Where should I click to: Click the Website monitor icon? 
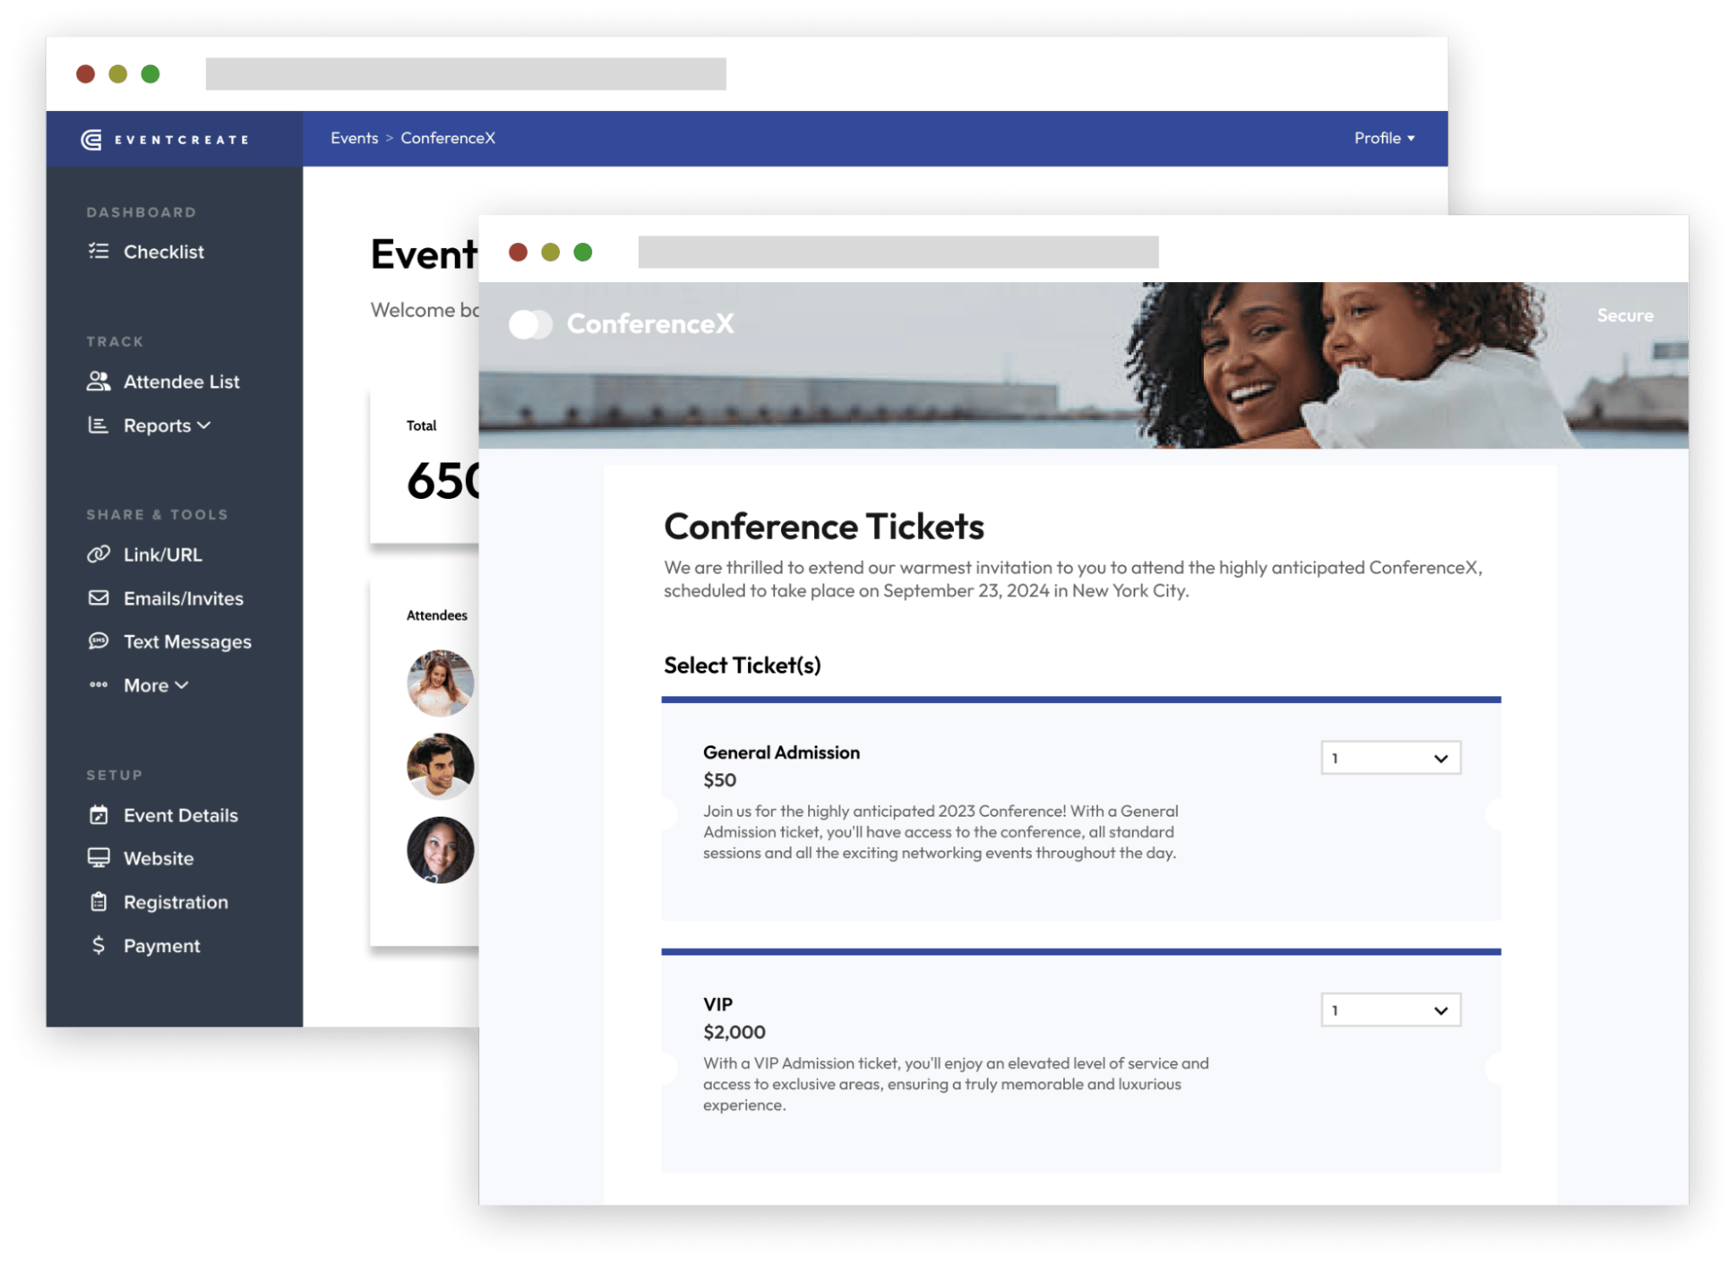(99, 858)
